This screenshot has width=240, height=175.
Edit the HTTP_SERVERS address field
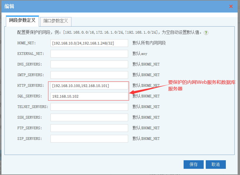point(89,86)
